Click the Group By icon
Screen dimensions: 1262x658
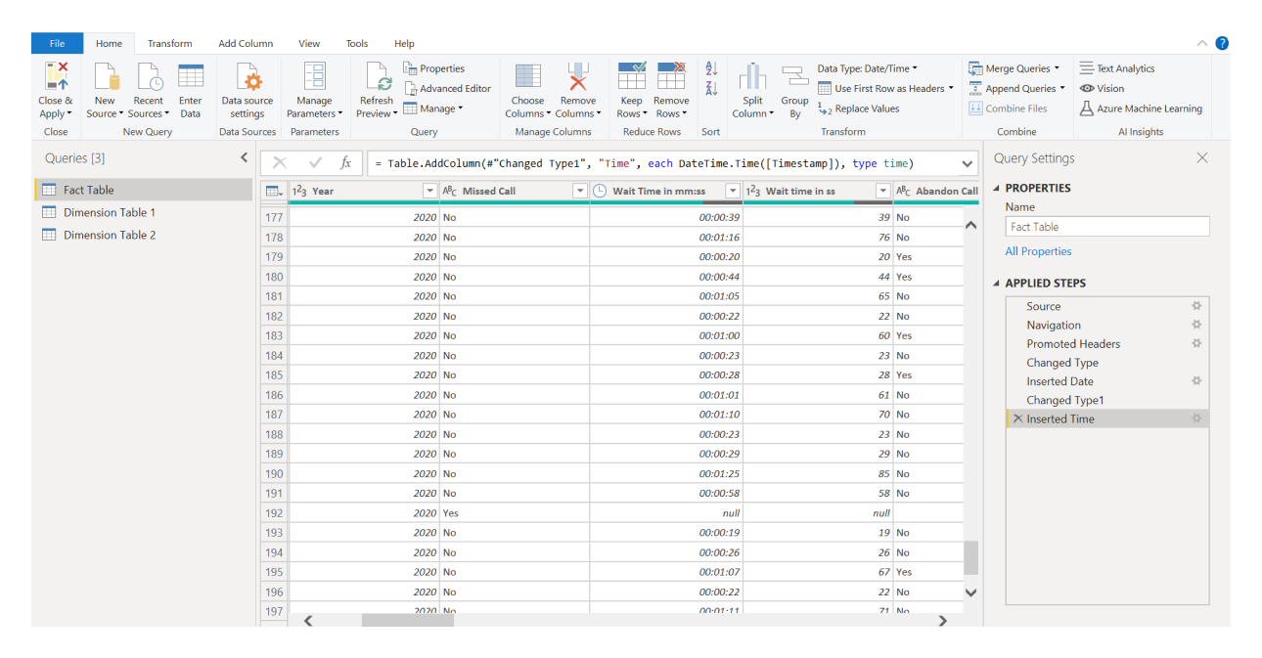tap(794, 76)
